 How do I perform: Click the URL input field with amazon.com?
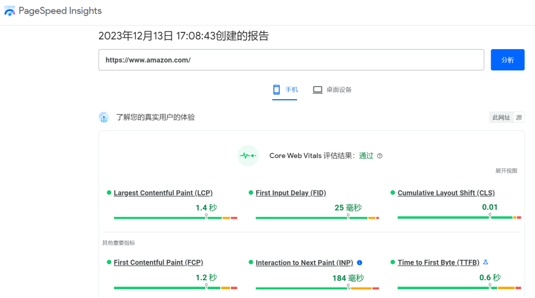point(292,60)
